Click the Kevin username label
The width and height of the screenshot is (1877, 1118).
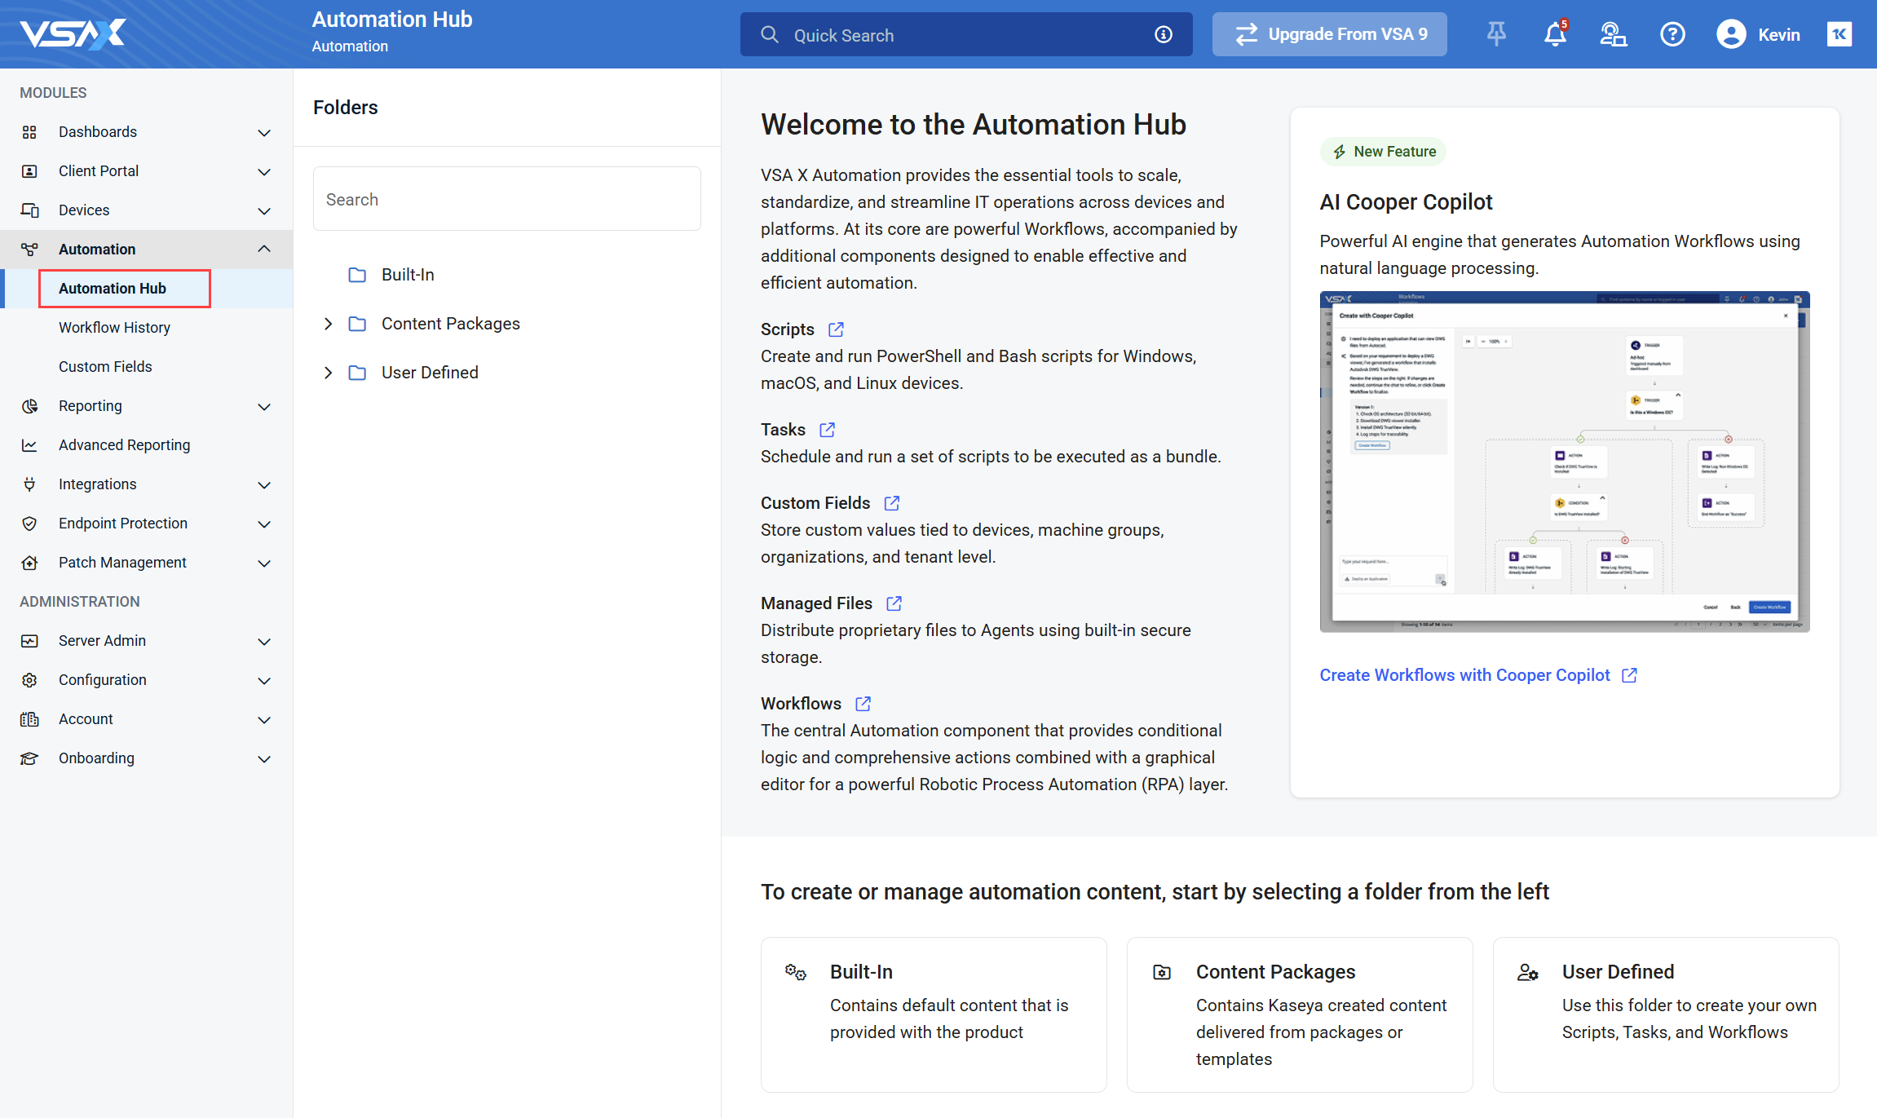point(1779,34)
